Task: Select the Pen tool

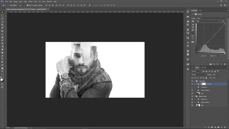Action: (x=2, y=56)
